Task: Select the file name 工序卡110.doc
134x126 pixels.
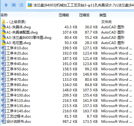Action: click(18, 101)
